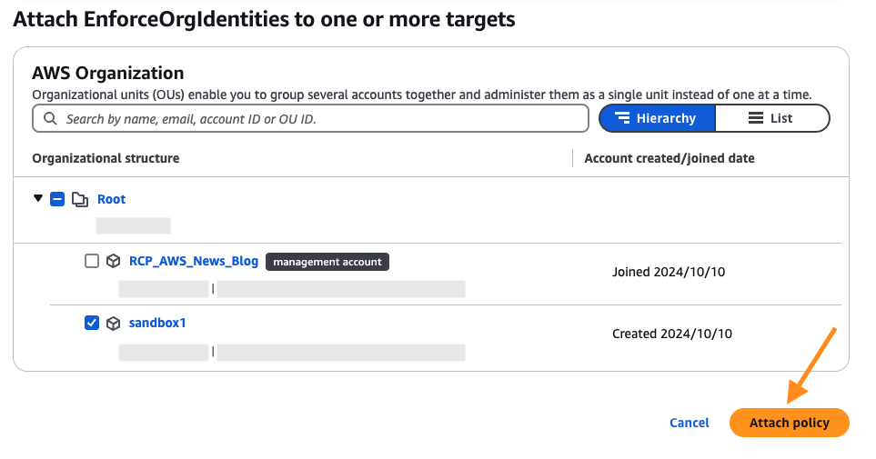Collapse the Root tree with the triangle
The width and height of the screenshot is (876, 459).
coord(37,199)
